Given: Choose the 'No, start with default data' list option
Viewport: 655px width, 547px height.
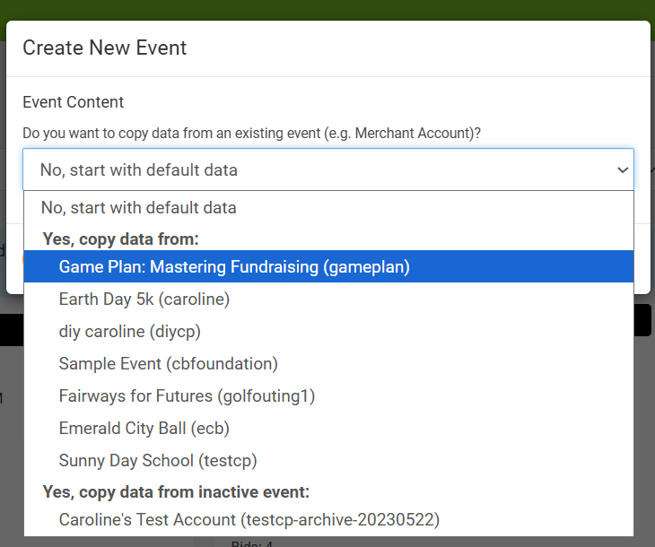Looking at the screenshot, I should coord(139,208).
